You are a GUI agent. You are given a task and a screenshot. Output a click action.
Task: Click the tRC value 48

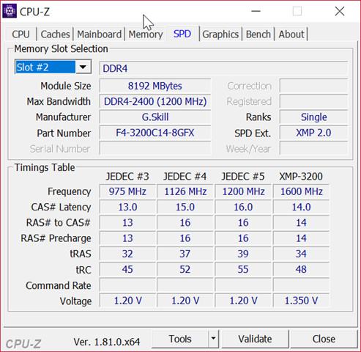click(301, 269)
